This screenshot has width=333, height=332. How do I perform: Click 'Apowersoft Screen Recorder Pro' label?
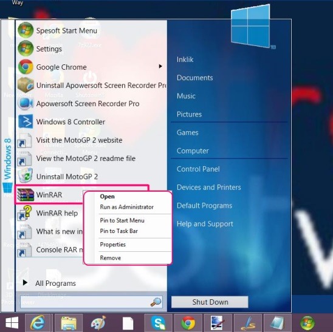88,104
